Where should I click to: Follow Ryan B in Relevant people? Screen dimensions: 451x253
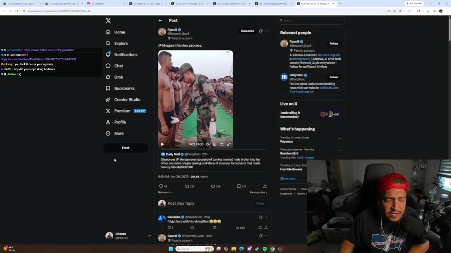click(334, 44)
